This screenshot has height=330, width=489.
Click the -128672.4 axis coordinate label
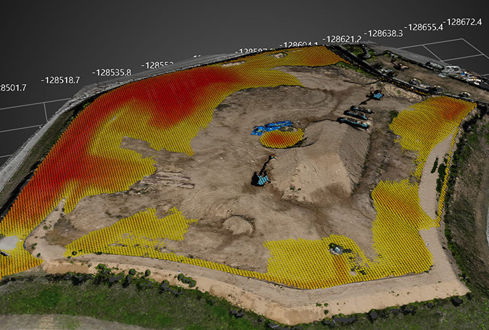coord(463,22)
